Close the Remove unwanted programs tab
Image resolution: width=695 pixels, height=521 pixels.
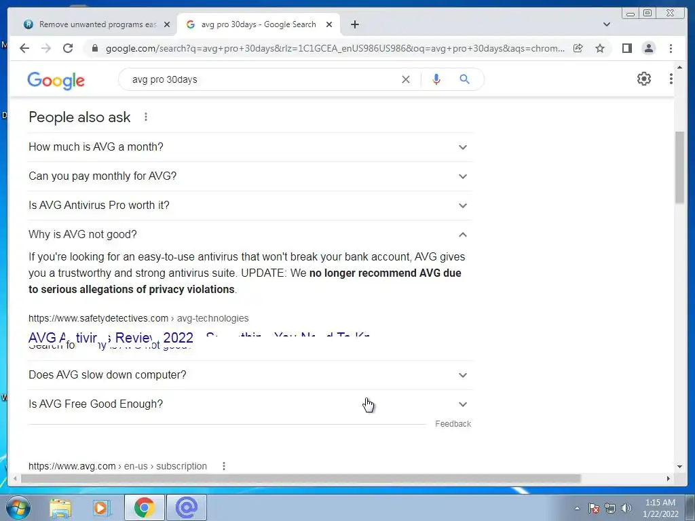click(x=167, y=24)
